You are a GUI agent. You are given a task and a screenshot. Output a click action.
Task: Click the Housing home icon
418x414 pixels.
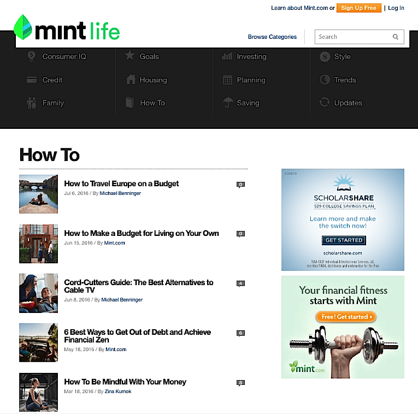(130, 80)
